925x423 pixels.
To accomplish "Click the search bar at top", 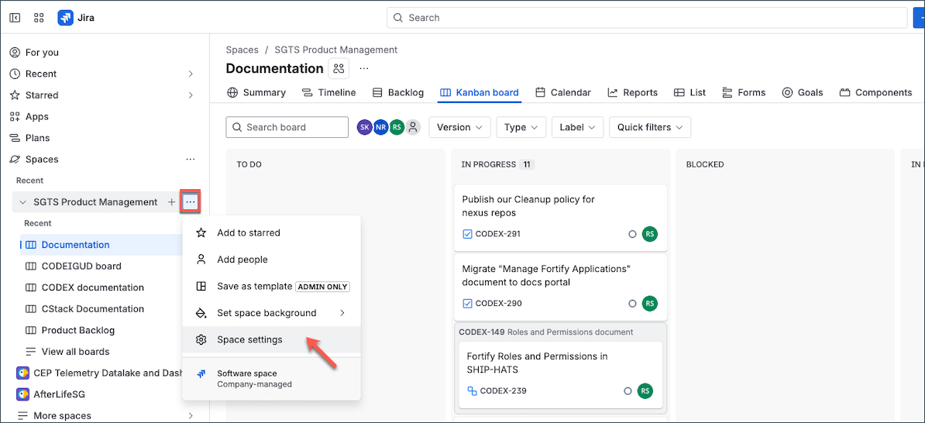I will pyautogui.click(x=647, y=18).
